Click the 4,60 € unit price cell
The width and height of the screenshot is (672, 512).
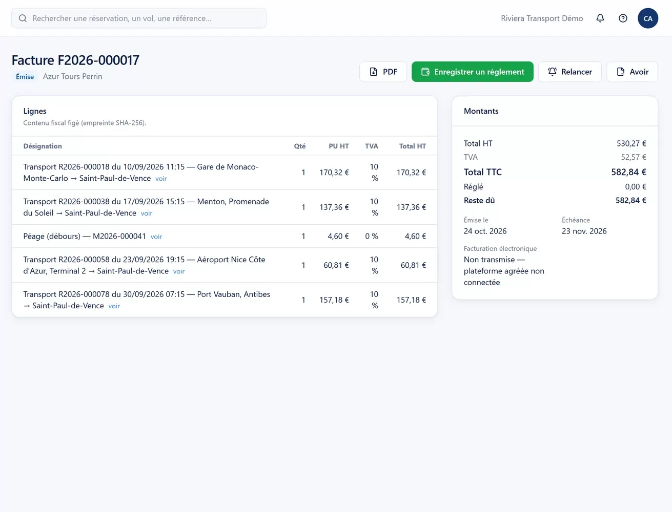[338, 237]
